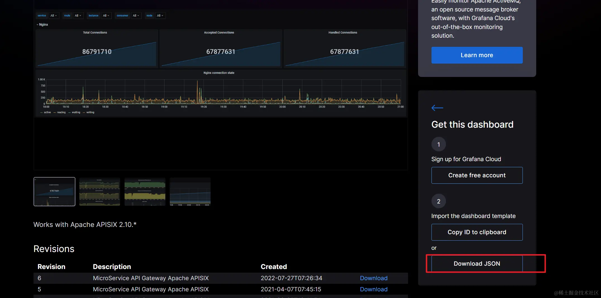The image size is (601, 298).
Task: Open the consumer filter dropdown
Action: click(x=136, y=15)
